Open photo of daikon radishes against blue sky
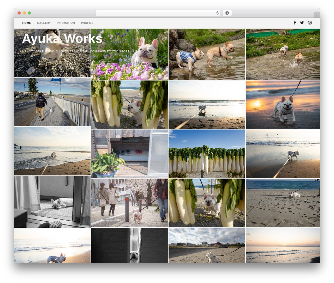Image resolution: width=334 pixels, height=283 pixels. click(x=207, y=154)
